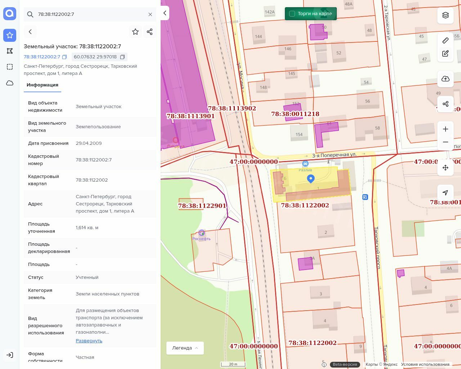The width and height of the screenshot is (461, 369).
Task: Select the ruler measurement tool
Action: pos(446,40)
